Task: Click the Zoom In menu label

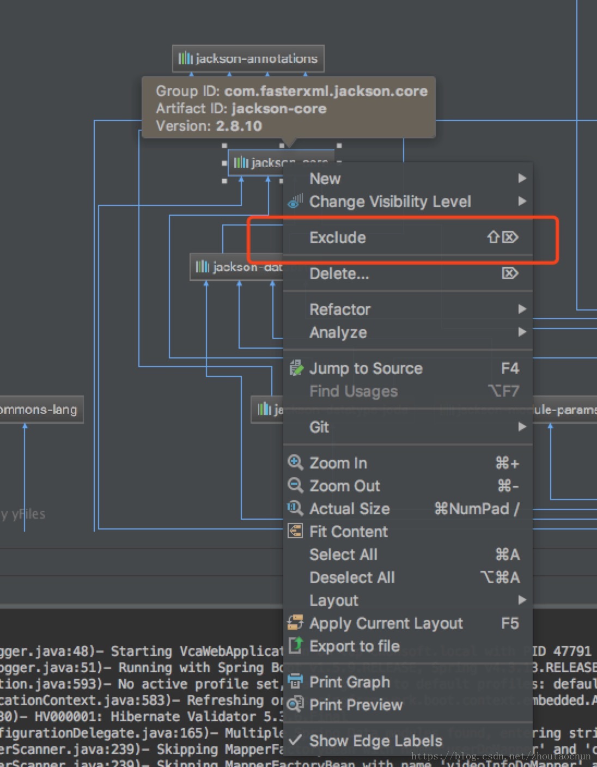Action: click(x=338, y=463)
